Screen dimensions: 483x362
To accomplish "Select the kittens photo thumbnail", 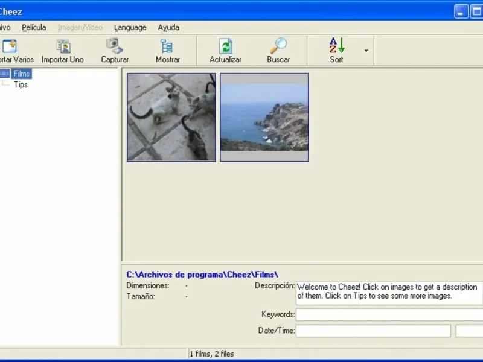I will tap(171, 117).
